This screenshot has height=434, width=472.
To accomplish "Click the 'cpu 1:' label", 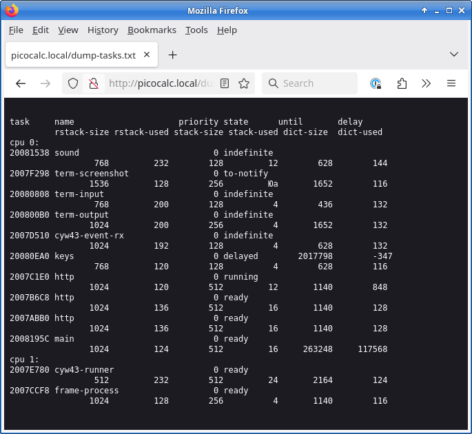I will (x=24, y=360).
